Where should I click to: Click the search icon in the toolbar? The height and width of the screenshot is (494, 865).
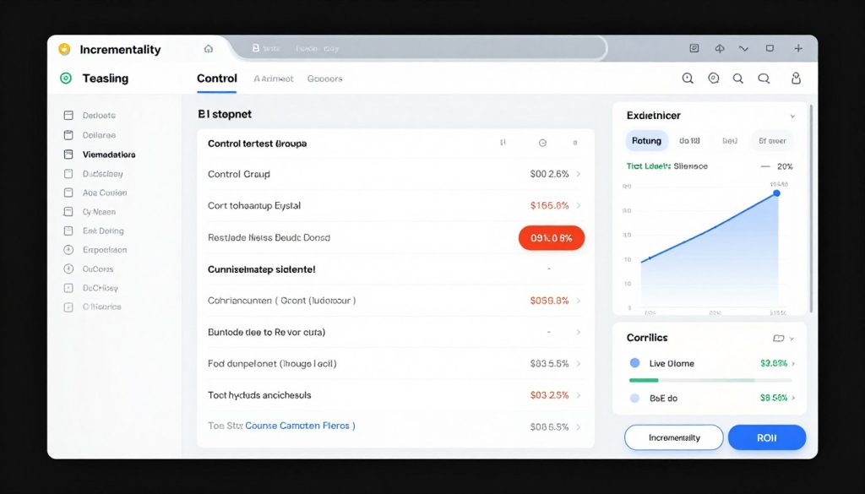pyautogui.click(x=738, y=78)
